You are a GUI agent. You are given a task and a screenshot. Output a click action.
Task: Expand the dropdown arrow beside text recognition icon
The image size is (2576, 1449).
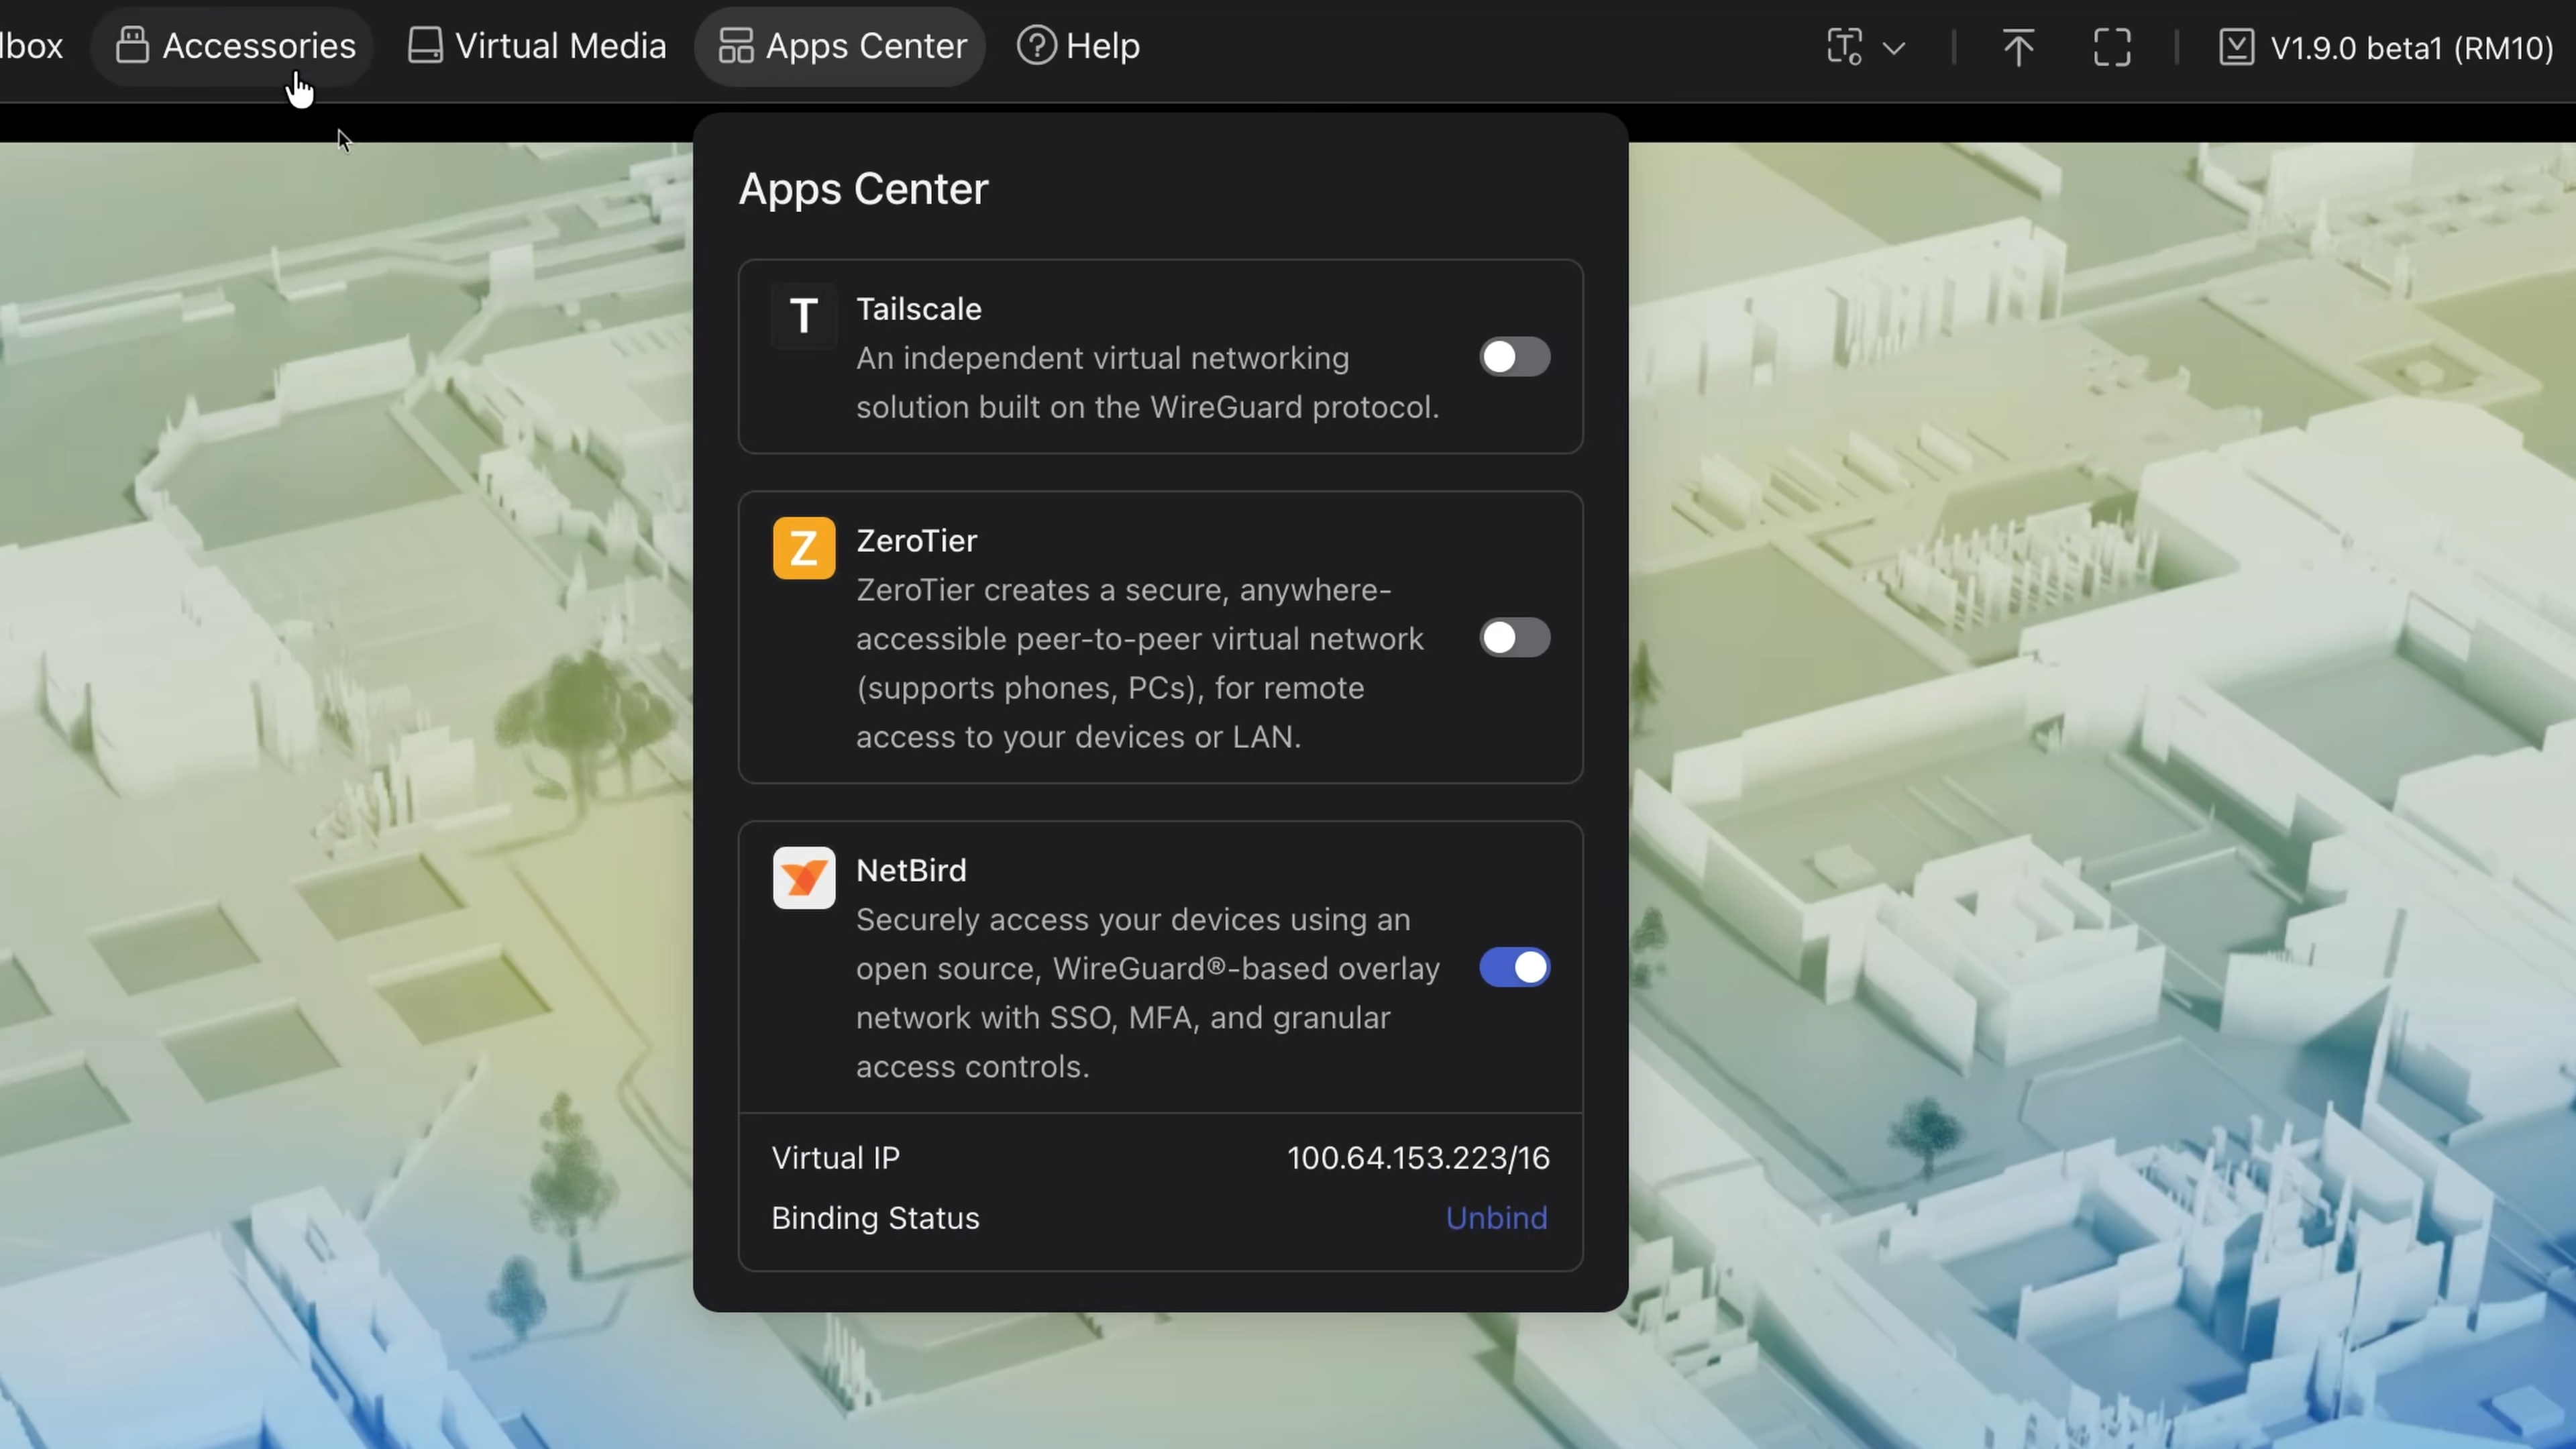click(1894, 47)
